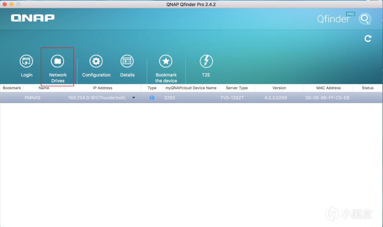Show device Details
The image size is (383, 227).
(127, 61)
